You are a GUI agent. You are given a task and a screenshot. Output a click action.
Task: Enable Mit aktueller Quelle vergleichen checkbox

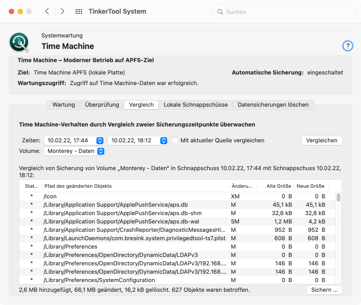175,140
